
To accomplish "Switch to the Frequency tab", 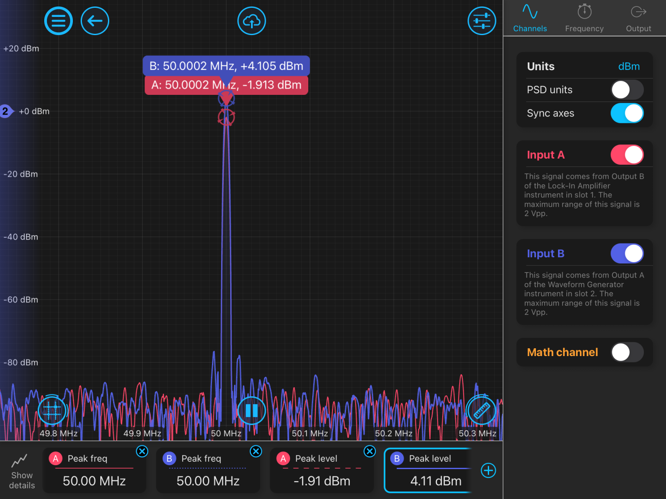I will (x=584, y=18).
